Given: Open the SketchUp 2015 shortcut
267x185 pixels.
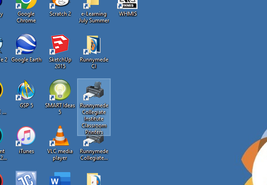Looking at the screenshot, I should [x=60, y=44].
